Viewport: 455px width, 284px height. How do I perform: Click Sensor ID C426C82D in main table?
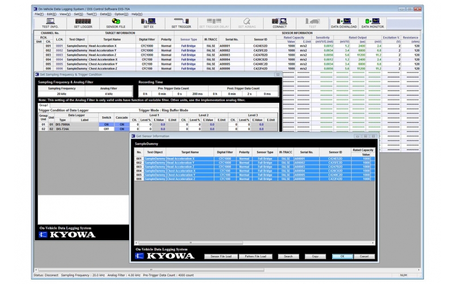click(260, 60)
